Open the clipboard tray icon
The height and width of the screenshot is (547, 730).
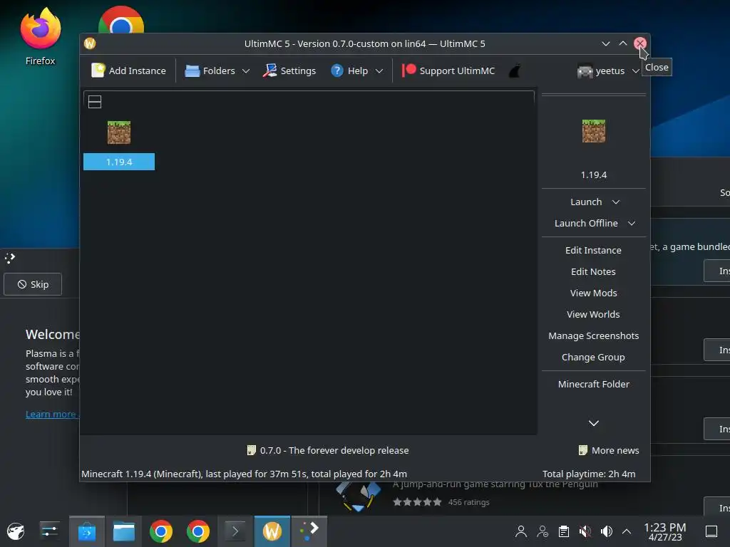pos(564,531)
